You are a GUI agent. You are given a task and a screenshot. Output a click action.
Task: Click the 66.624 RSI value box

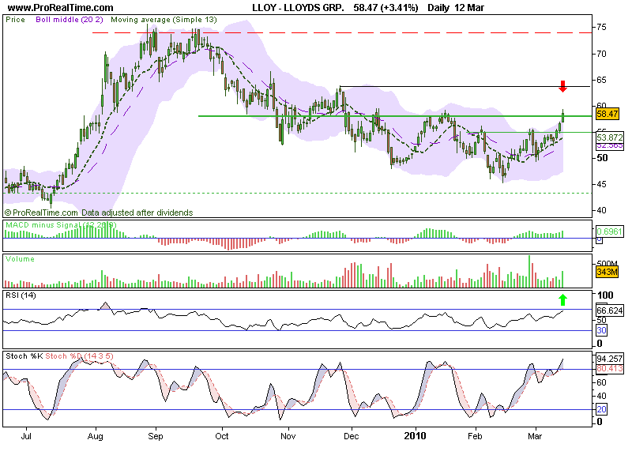(609, 310)
